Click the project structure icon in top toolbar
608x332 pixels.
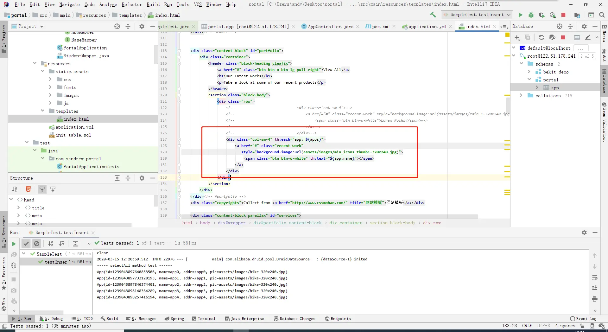tap(577, 15)
